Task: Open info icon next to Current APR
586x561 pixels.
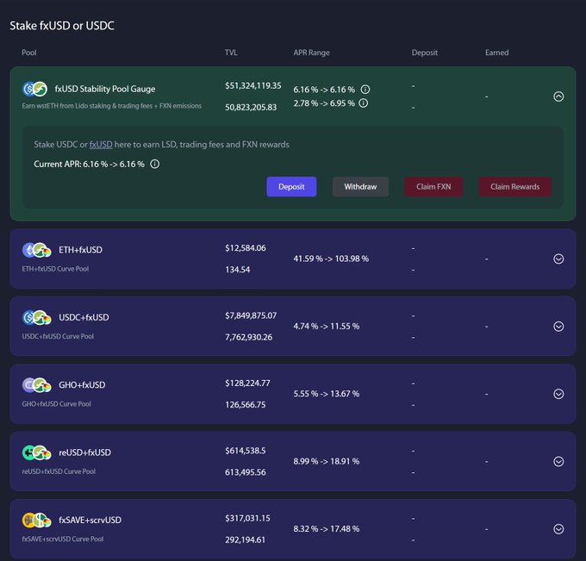Action: [155, 164]
